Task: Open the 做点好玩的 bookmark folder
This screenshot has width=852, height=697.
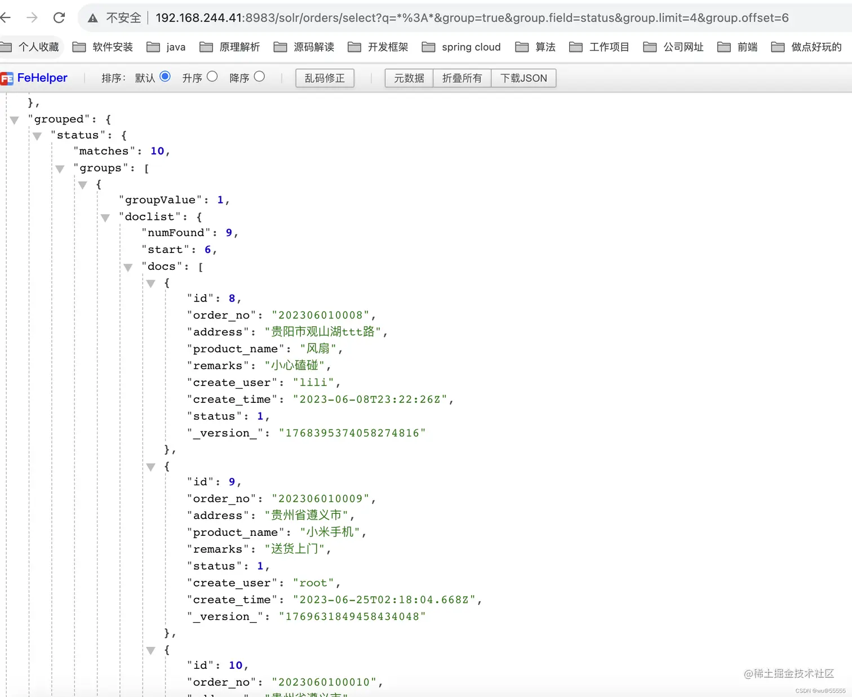Action: [x=806, y=47]
